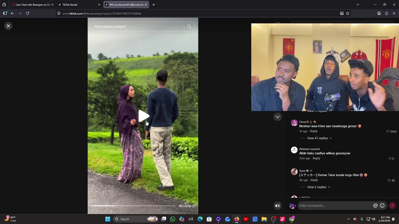
Task: Switch to Cam Chat with Strangers tab
Action: coord(31,5)
